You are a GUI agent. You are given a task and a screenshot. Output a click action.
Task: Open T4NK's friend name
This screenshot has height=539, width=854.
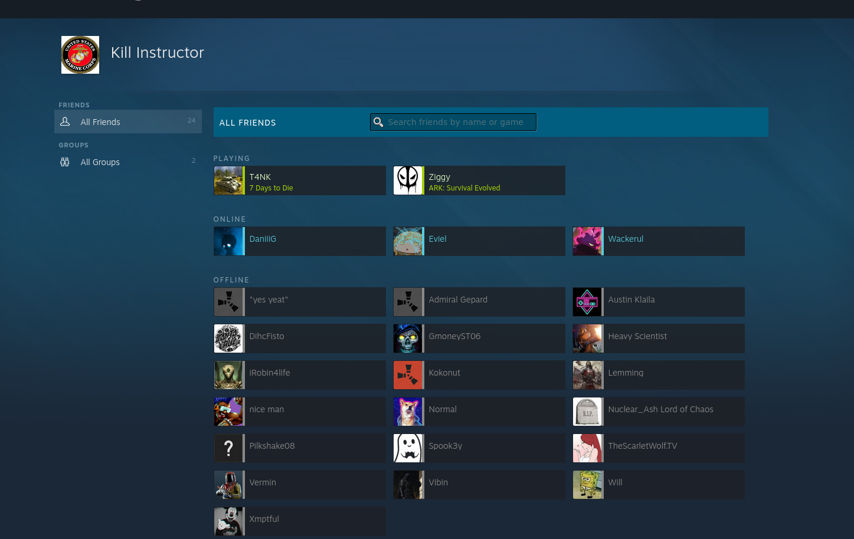[260, 177]
